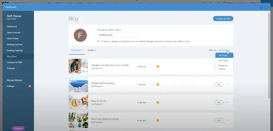Click the Design a Stunning Blog title
The width and height of the screenshot is (273, 131).
[103, 83]
